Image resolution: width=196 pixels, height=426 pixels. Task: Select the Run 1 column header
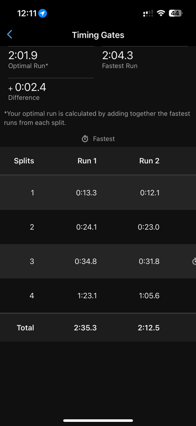(87, 161)
